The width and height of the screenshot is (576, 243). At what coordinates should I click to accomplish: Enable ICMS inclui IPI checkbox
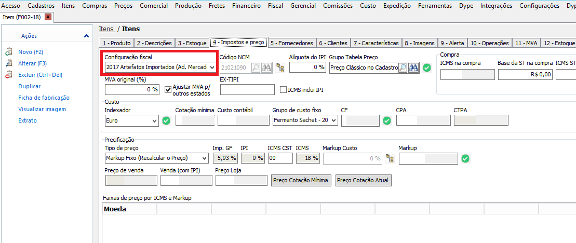point(283,89)
